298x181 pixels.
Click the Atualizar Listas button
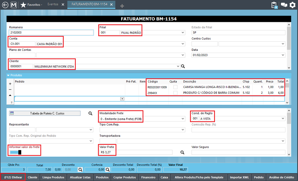[80, 177]
